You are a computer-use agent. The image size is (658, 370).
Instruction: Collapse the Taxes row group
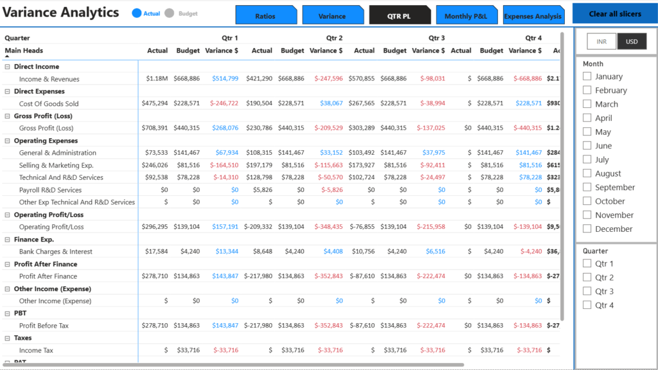8,338
